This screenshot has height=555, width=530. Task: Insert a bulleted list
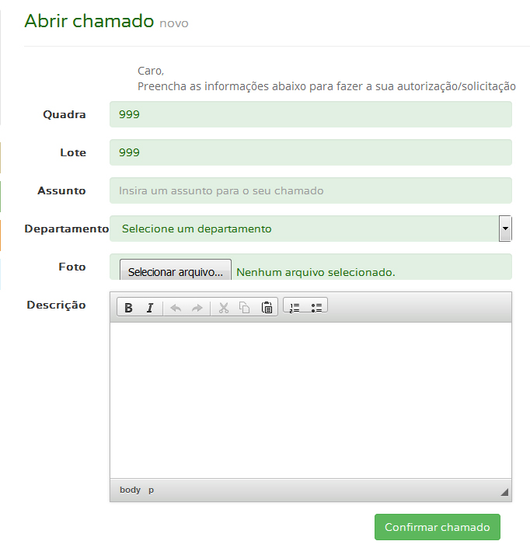316,308
